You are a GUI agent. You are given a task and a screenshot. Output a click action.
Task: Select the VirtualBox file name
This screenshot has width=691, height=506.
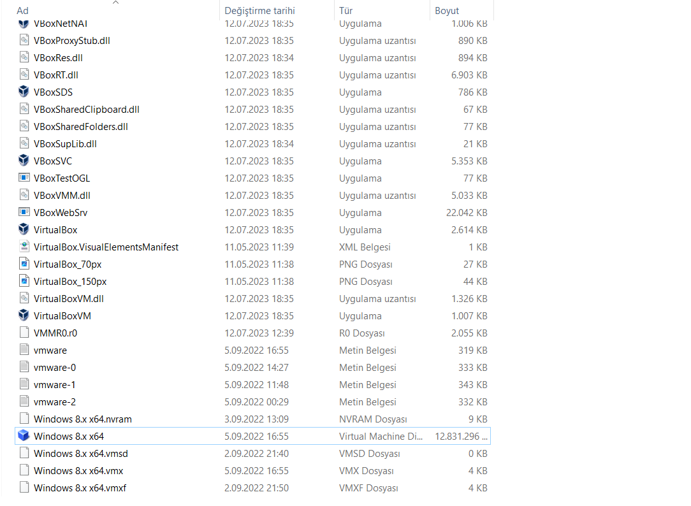click(x=55, y=229)
